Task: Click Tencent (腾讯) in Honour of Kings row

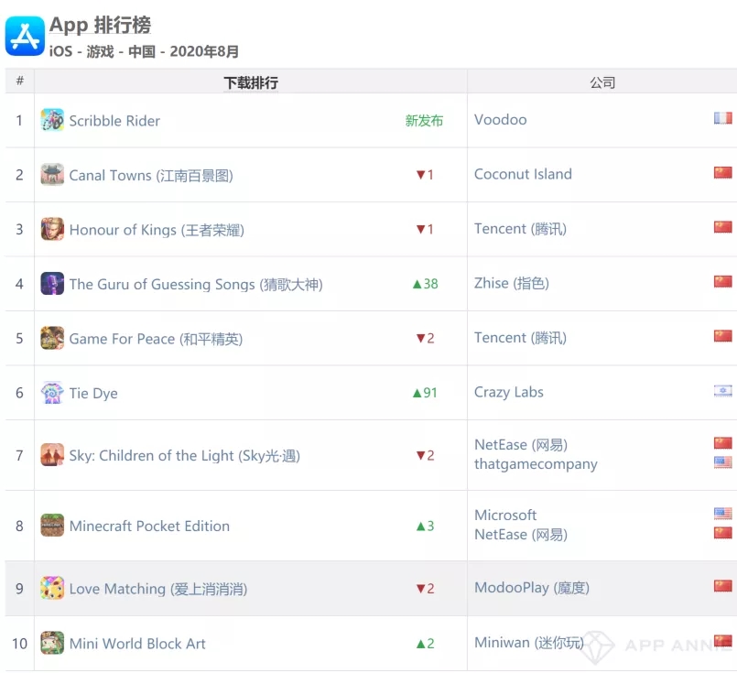Action: point(520,228)
